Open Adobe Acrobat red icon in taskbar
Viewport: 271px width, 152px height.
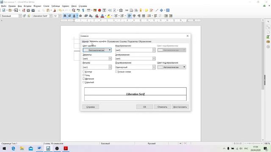coord(66,148)
